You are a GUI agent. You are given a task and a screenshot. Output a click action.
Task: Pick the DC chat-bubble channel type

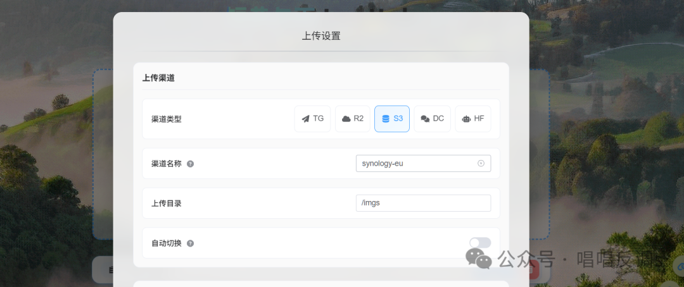[433, 119]
